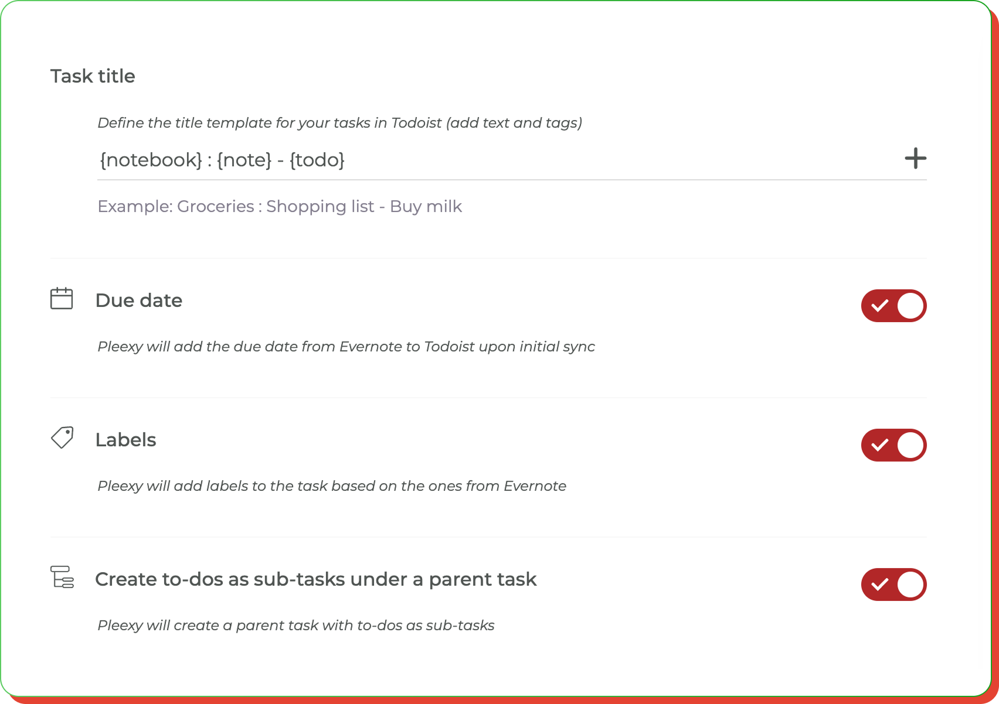Select the Task title heading
This screenshot has height=704, width=999.
[93, 76]
